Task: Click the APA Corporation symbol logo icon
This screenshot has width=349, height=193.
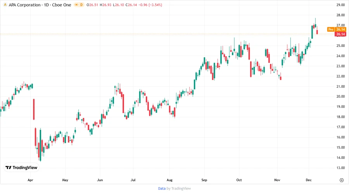Action: pyautogui.click(x=5, y=5)
